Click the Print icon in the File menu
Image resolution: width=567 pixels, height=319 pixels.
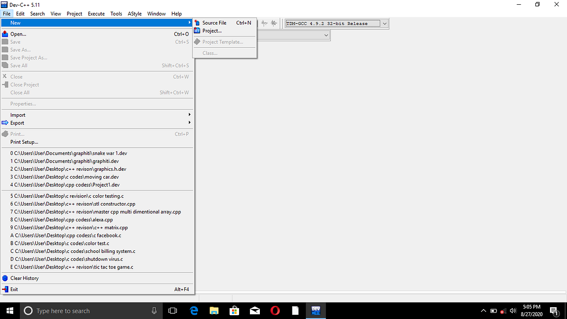click(x=6, y=134)
